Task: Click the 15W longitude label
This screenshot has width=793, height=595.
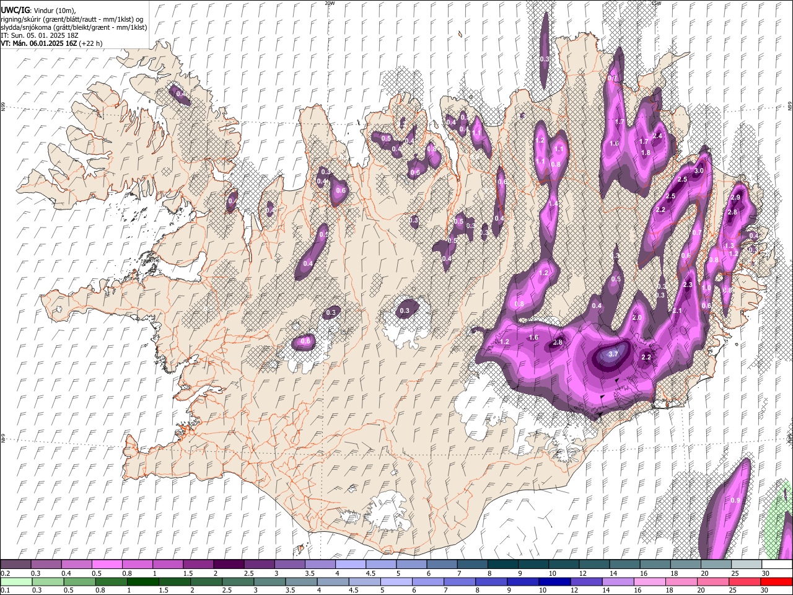Action: pos(657,3)
